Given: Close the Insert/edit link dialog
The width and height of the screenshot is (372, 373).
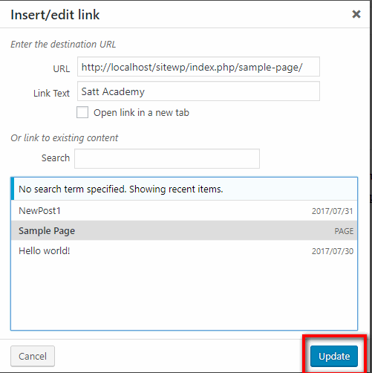Looking at the screenshot, I should (x=356, y=14).
